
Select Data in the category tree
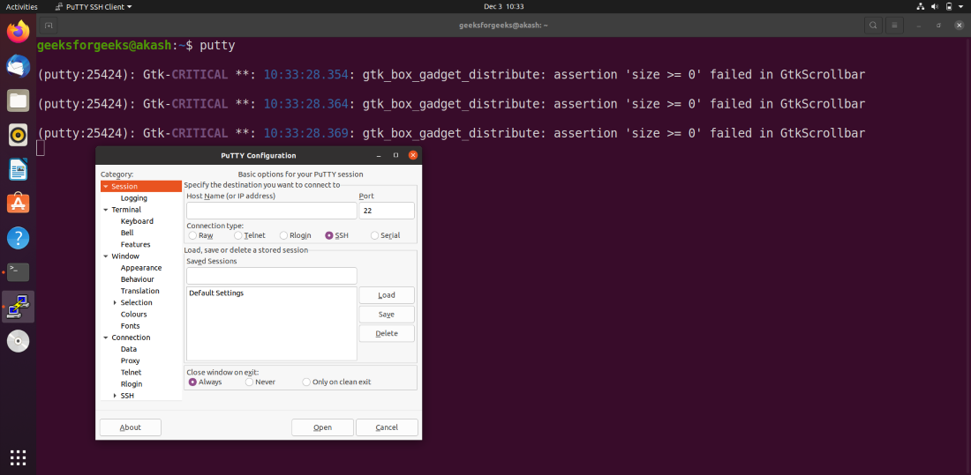pyautogui.click(x=129, y=349)
